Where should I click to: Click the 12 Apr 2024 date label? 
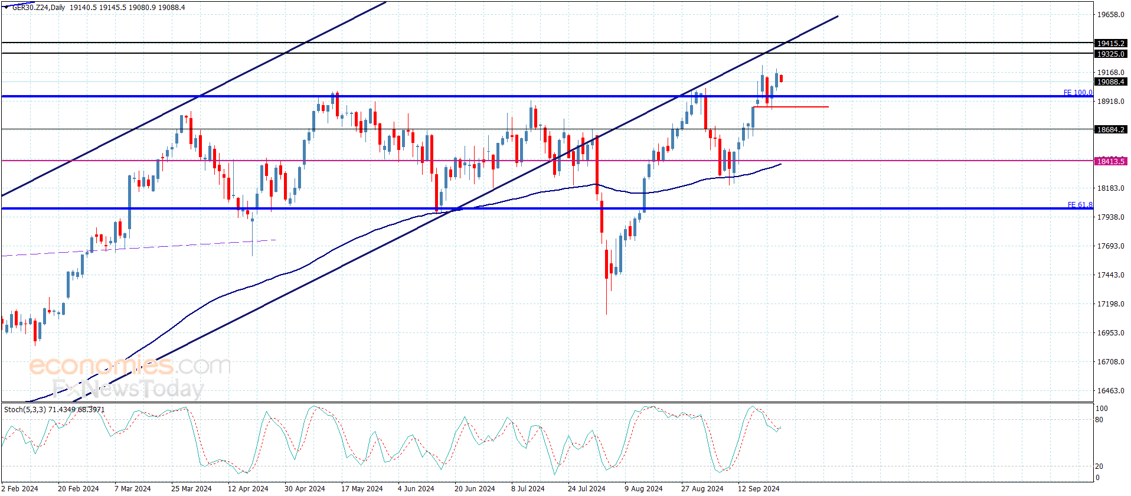248,489
